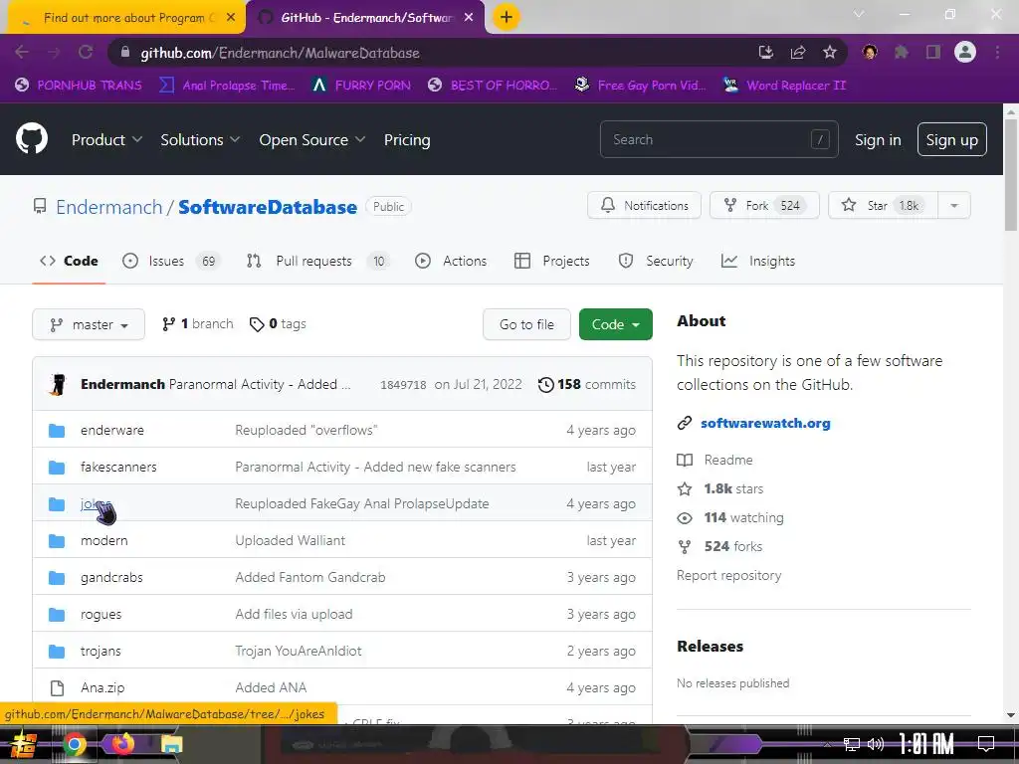Click the Endermanch commit author avatar

tap(57, 384)
